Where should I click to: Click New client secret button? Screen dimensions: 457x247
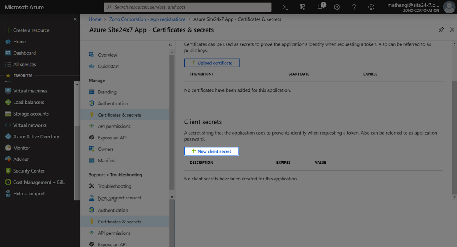click(x=211, y=151)
